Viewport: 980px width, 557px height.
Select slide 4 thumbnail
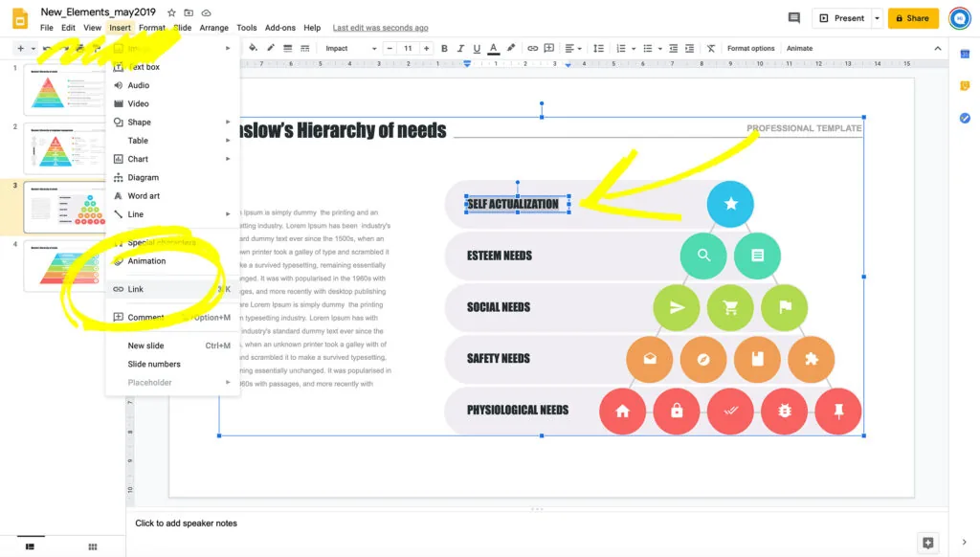pyautogui.click(x=64, y=266)
